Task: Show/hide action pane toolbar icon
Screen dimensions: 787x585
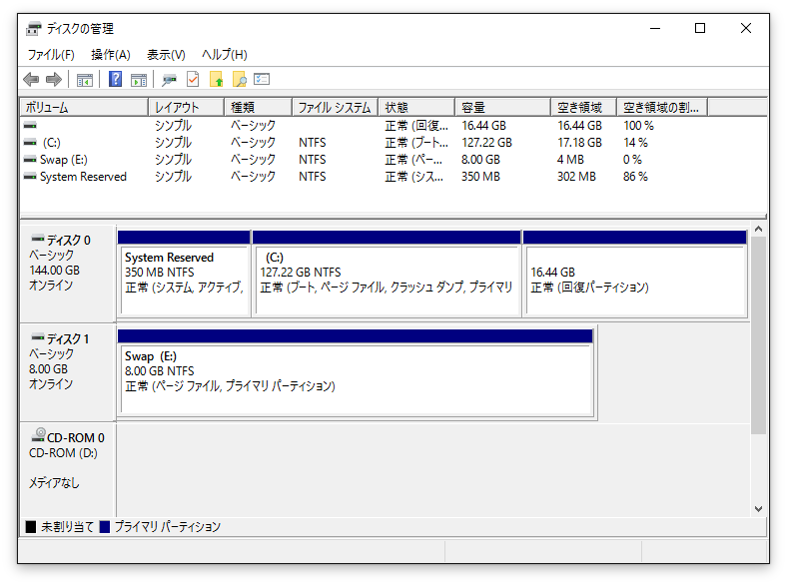Action: (139, 79)
